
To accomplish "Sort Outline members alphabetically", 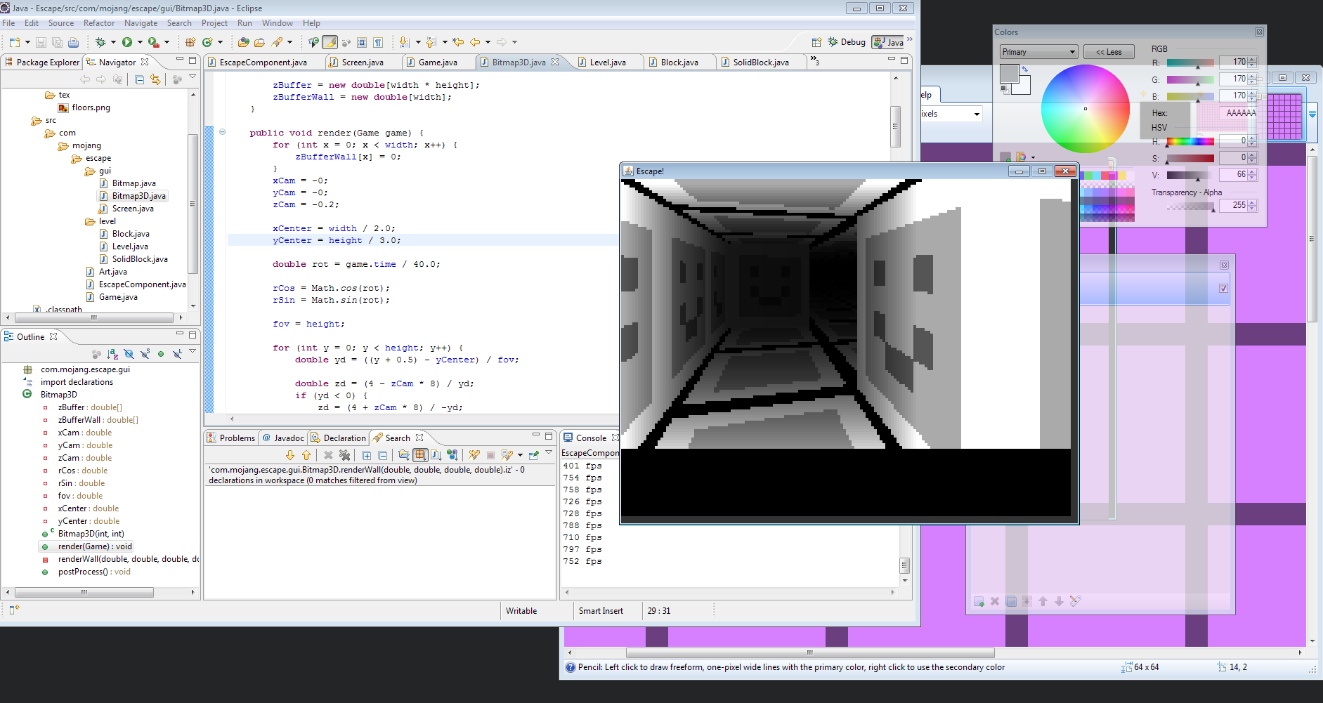I will (x=112, y=354).
